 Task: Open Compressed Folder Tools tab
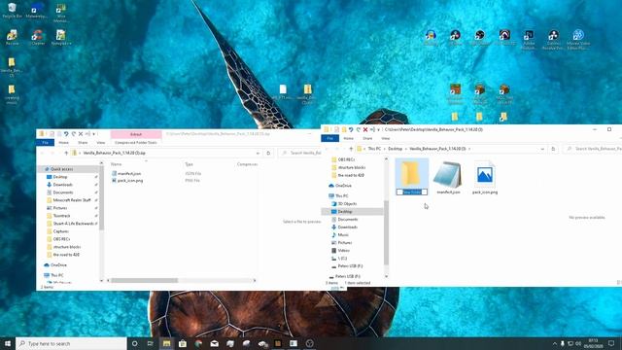[136, 143]
